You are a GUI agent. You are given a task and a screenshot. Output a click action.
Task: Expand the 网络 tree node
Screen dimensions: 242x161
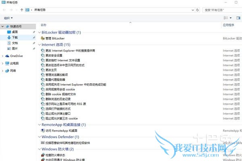pos(2,71)
